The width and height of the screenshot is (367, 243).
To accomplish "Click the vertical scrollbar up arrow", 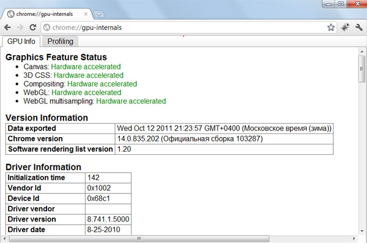I will (x=362, y=51).
